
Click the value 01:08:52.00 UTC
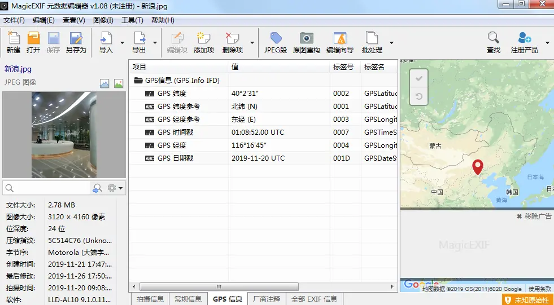258,132
